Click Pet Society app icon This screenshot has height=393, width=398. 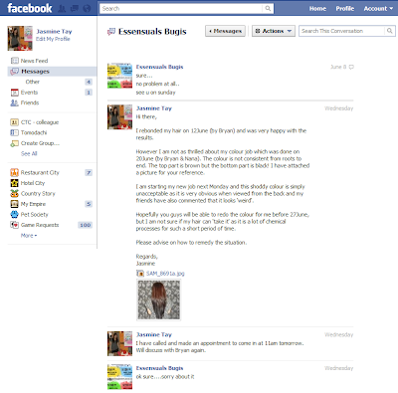point(14,214)
